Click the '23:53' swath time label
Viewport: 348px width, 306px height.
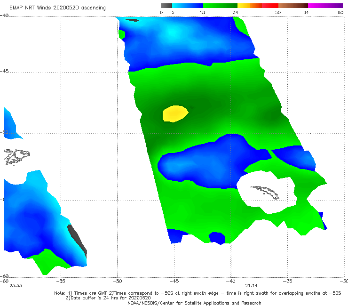click(x=16, y=286)
